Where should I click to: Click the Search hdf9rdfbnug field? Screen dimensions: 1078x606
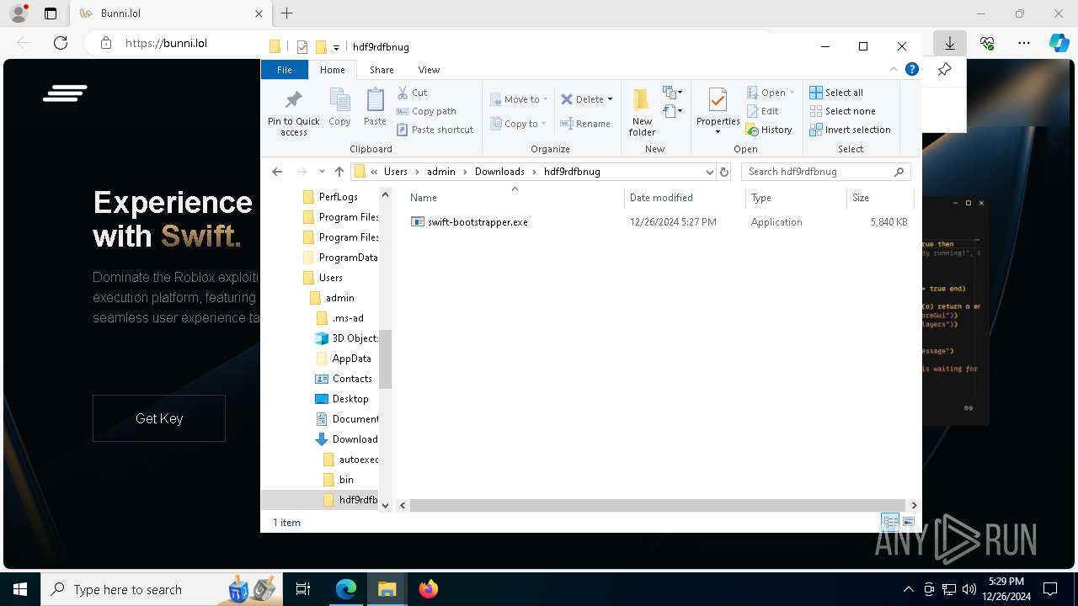tap(825, 172)
